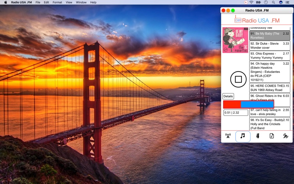Open the Format menu
Viewport: 294px width, 184px height.
pos(57,2)
